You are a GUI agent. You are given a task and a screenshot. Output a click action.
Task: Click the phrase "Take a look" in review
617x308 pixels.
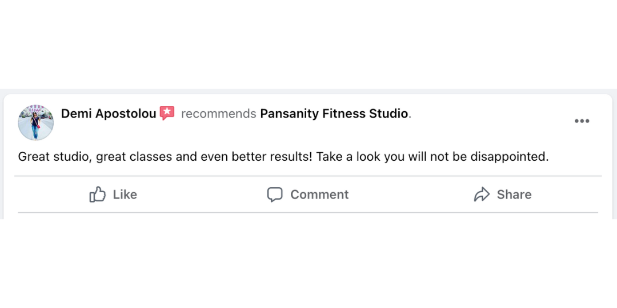point(348,156)
